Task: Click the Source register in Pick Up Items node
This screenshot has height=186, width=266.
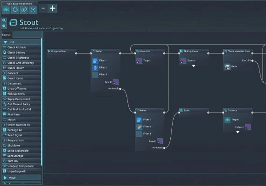Action: coord(183,61)
